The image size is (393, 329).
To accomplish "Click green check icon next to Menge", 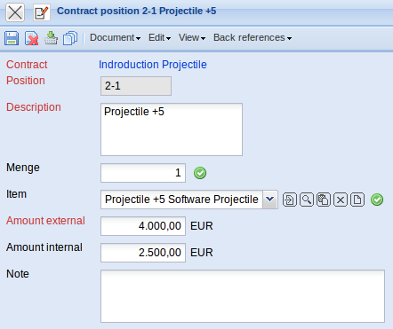I will (200, 173).
